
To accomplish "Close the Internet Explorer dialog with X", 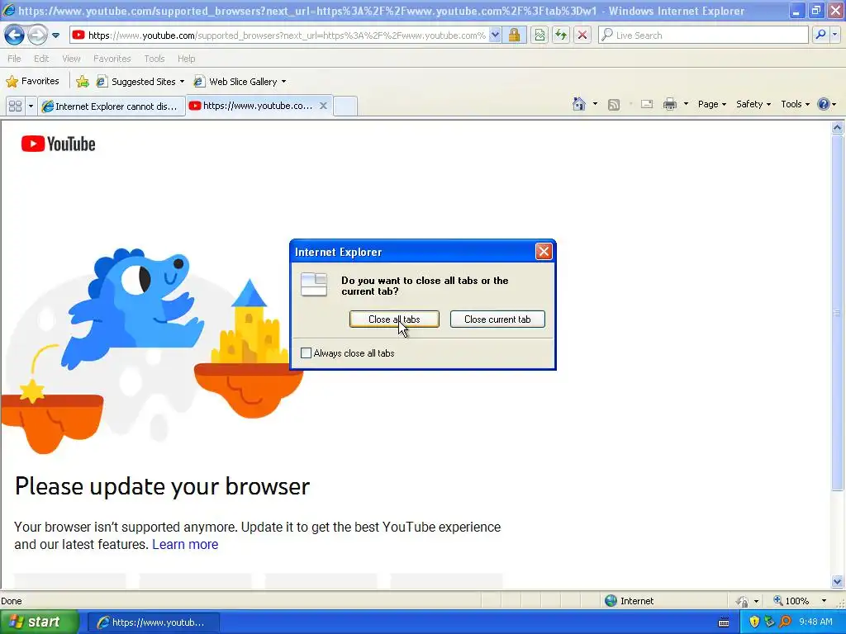I will (x=544, y=251).
